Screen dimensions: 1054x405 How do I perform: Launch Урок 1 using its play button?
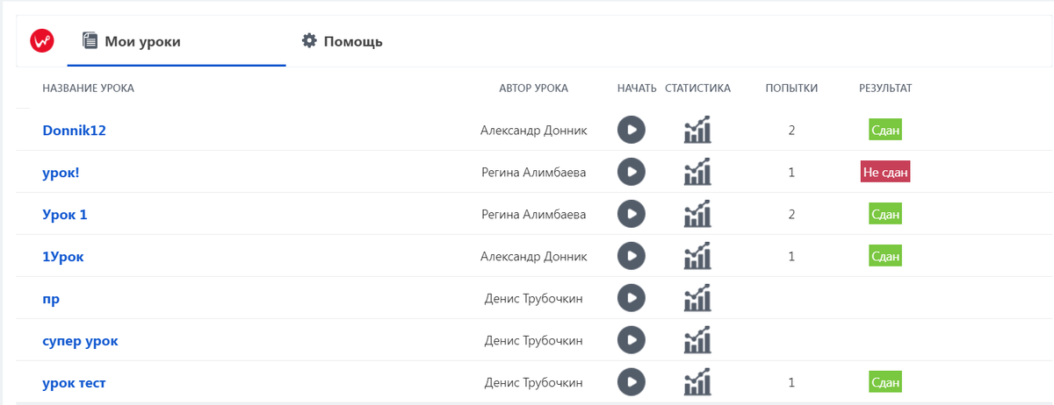pos(632,214)
